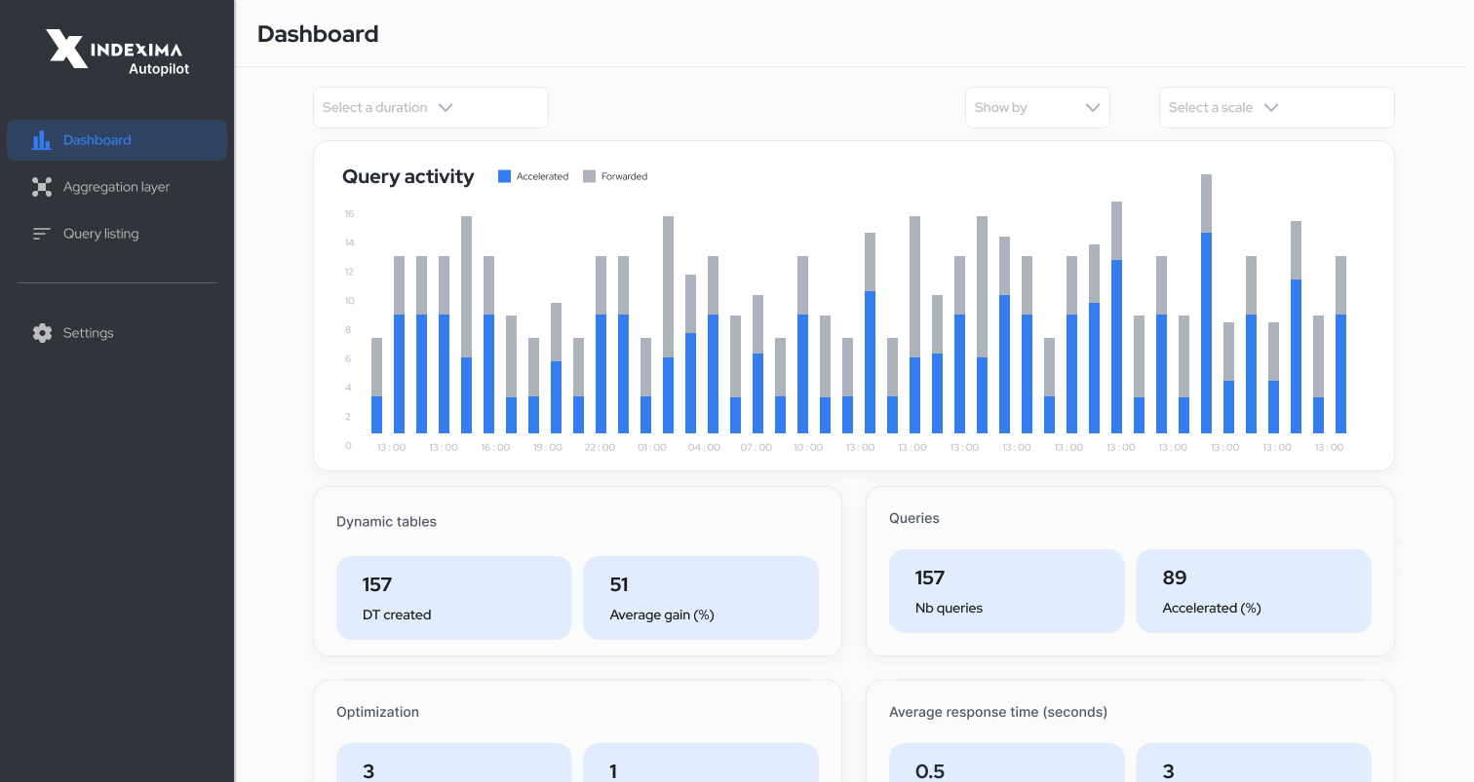Open the Settings page from the sidebar
The width and height of the screenshot is (1474, 782).
coord(88,332)
